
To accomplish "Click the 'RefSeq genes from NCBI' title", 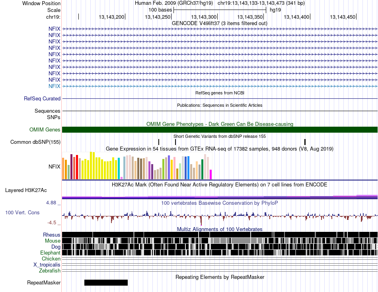I will [220, 93].
